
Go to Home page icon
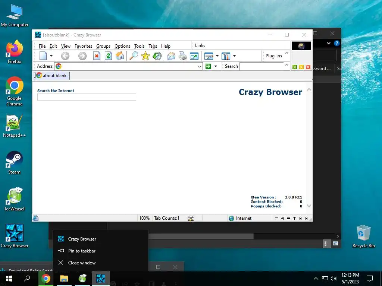pyautogui.click(x=120, y=56)
